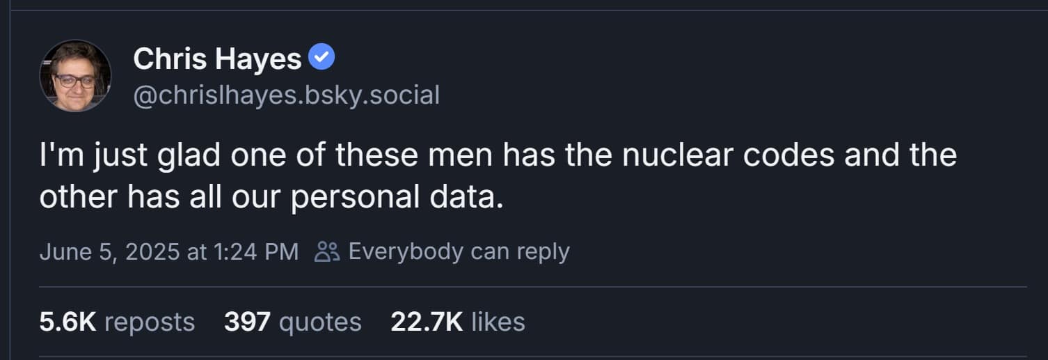
Task: Click the word "likes" in stats
Action: tap(498, 322)
